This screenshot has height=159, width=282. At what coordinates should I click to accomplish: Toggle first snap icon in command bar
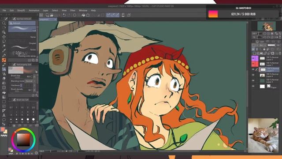[108, 15]
